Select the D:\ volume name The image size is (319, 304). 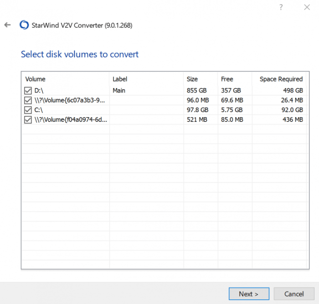coord(39,90)
